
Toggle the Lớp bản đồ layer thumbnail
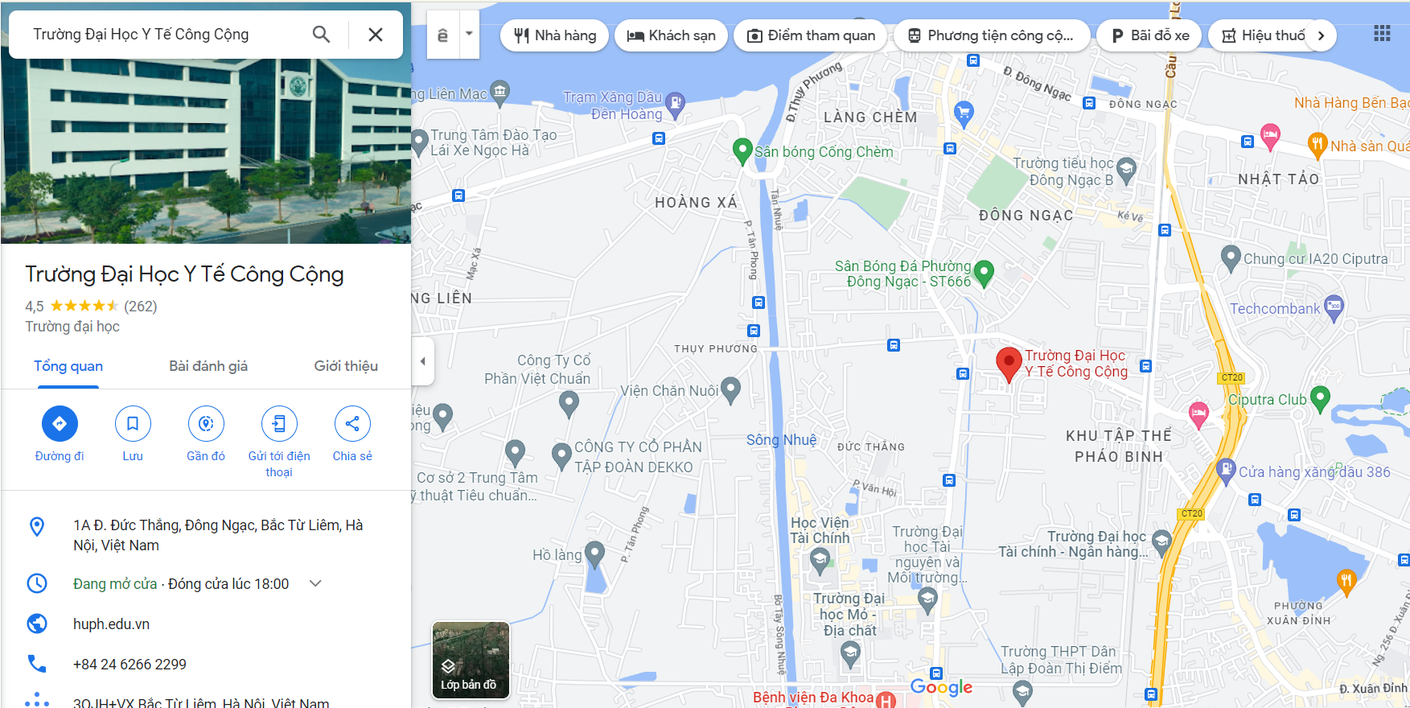(x=471, y=660)
